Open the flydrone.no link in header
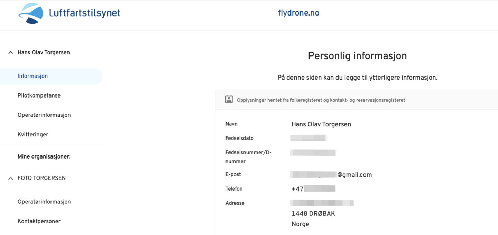The width and height of the screenshot is (498, 235). click(x=298, y=13)
